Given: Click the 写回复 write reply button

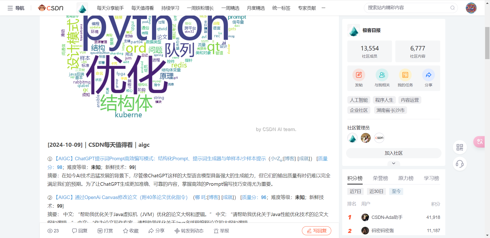Looking at the screenshot, I should click(316, 231).
